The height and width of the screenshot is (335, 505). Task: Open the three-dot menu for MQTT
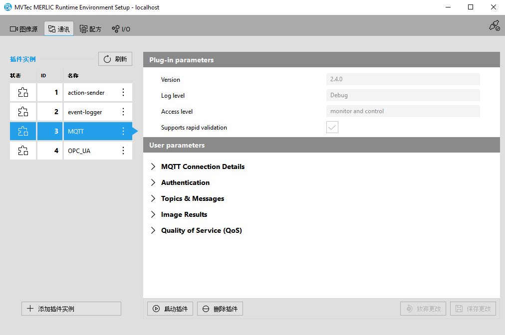123,131
